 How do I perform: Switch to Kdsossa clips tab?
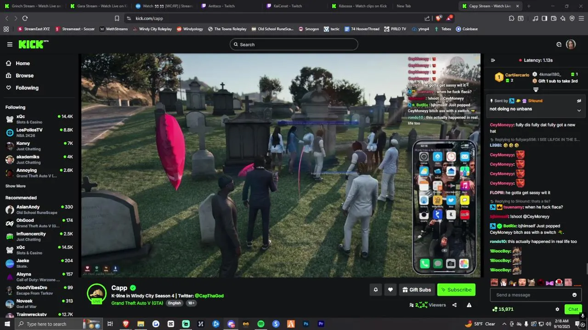361,6
